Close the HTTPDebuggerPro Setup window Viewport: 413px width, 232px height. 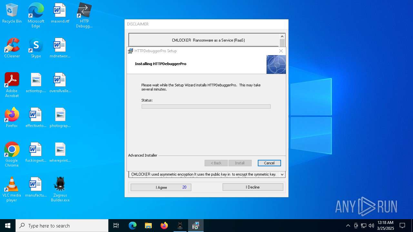tap(281, 51)
